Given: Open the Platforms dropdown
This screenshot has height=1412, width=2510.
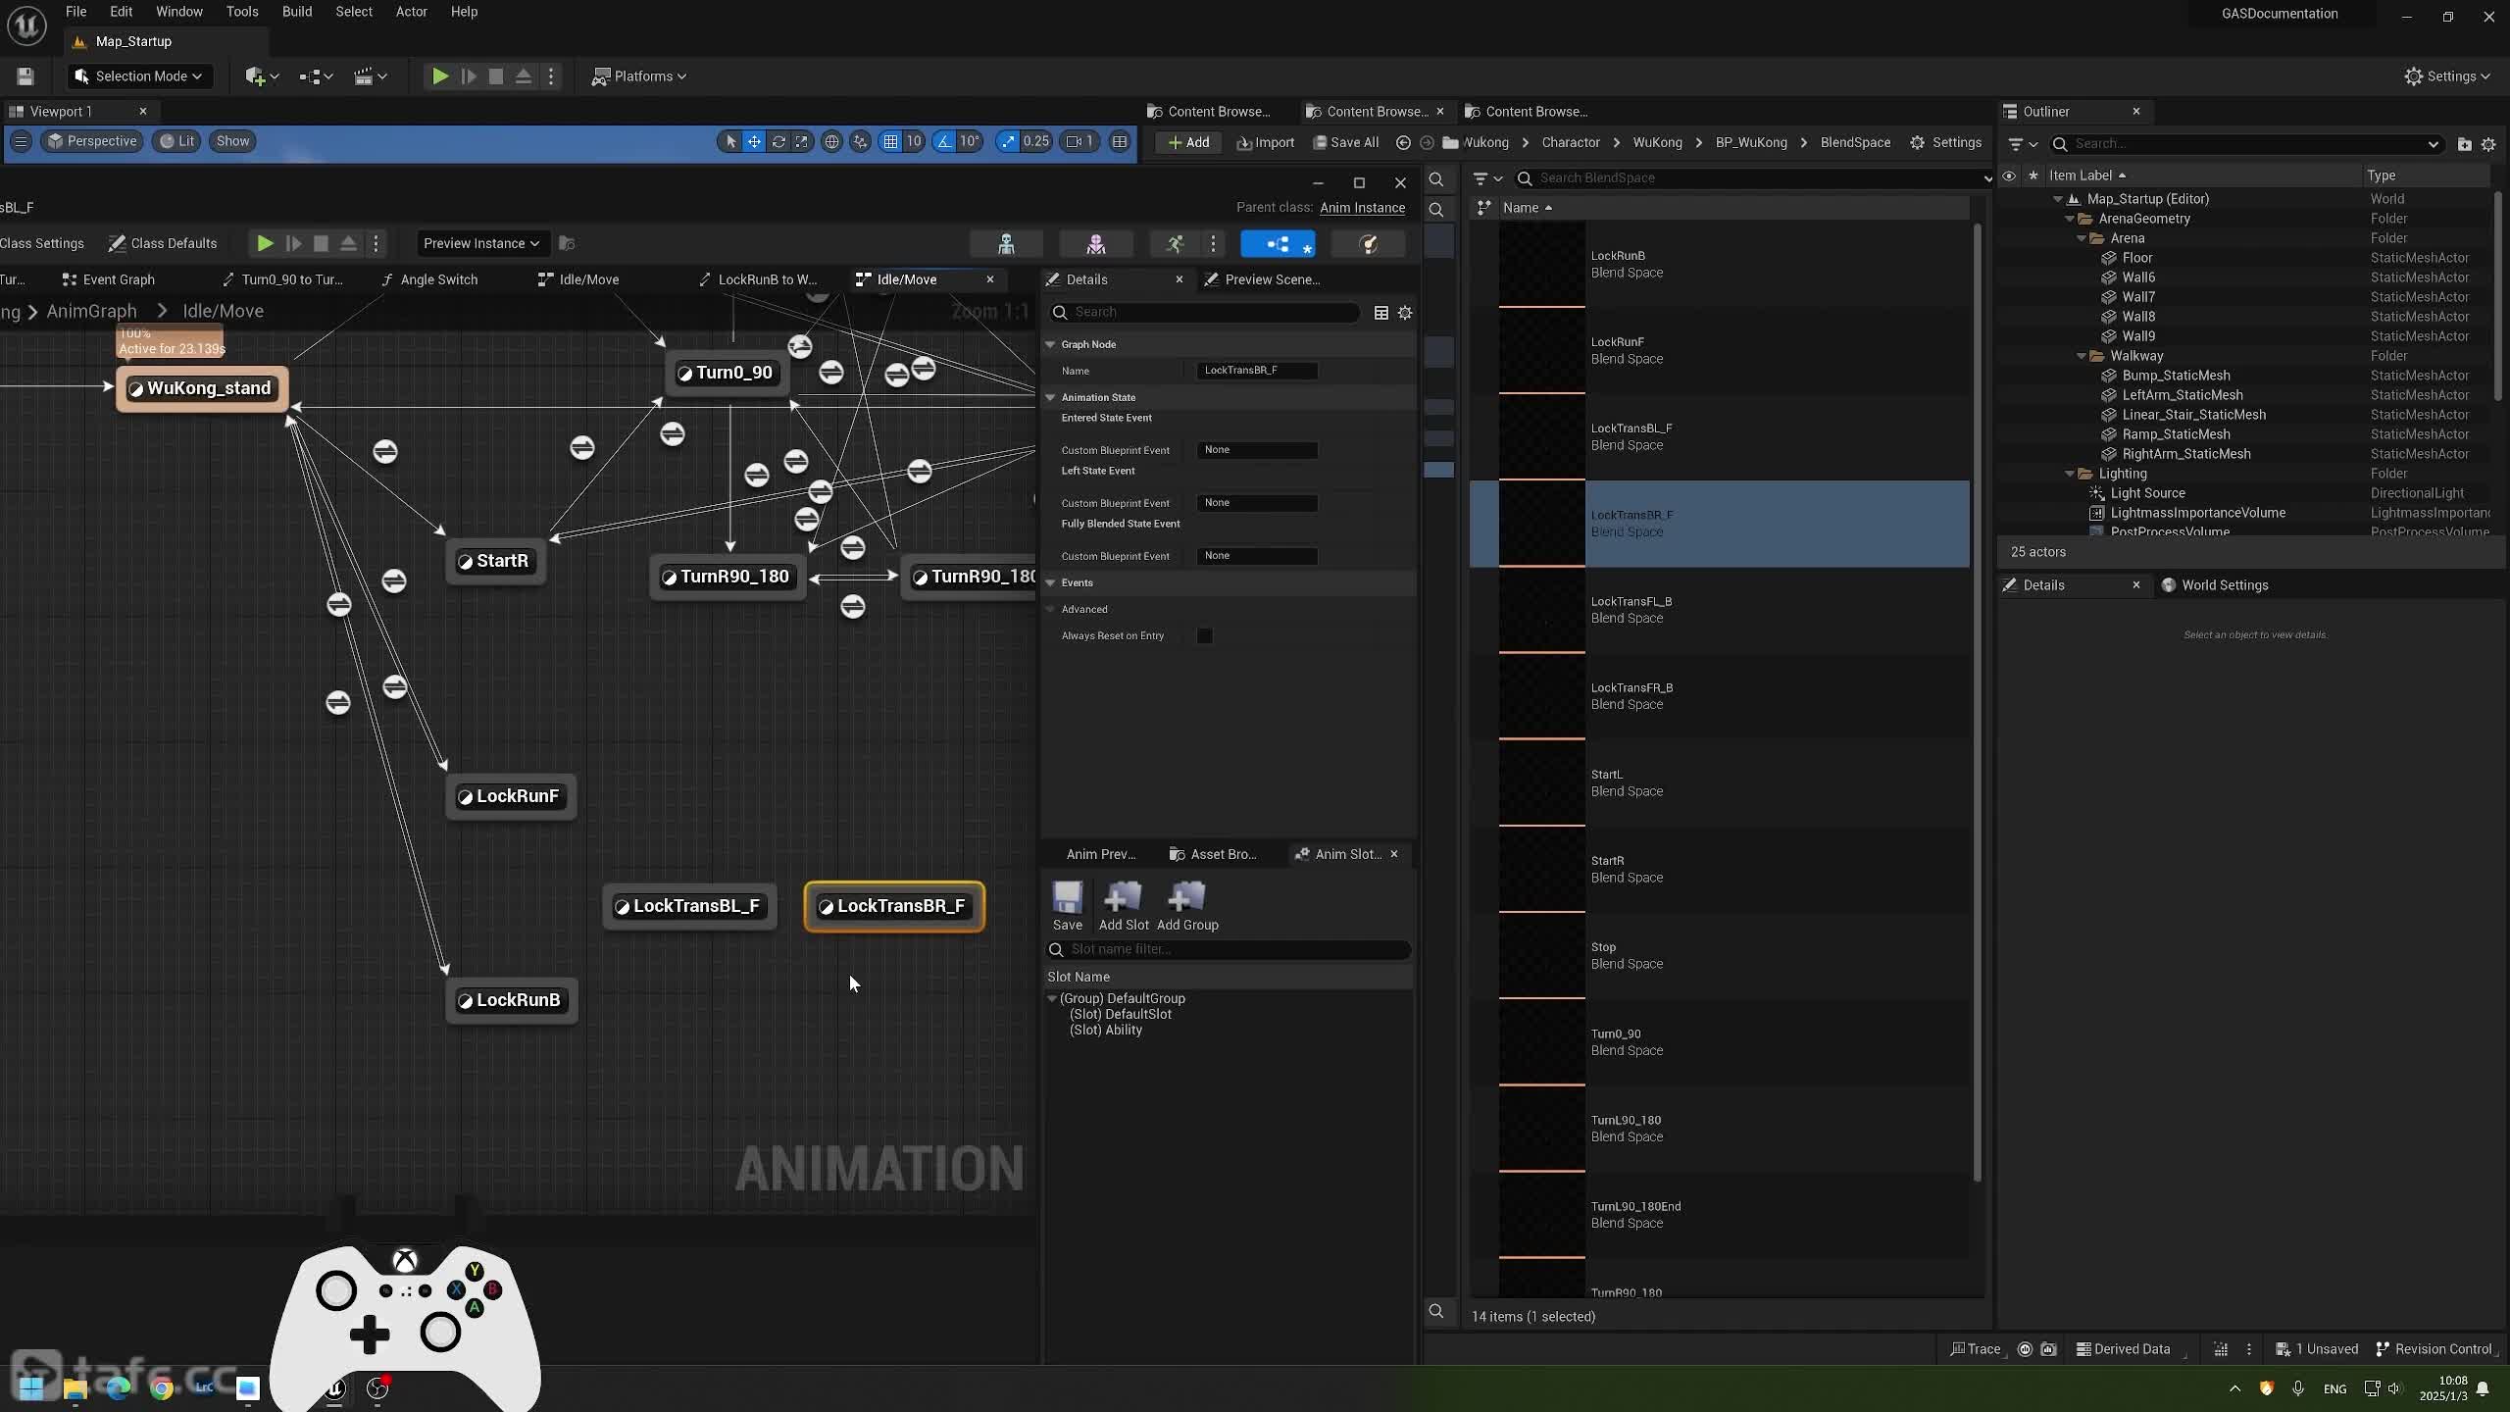Looking at the screenshot, I should coord(639,76).
